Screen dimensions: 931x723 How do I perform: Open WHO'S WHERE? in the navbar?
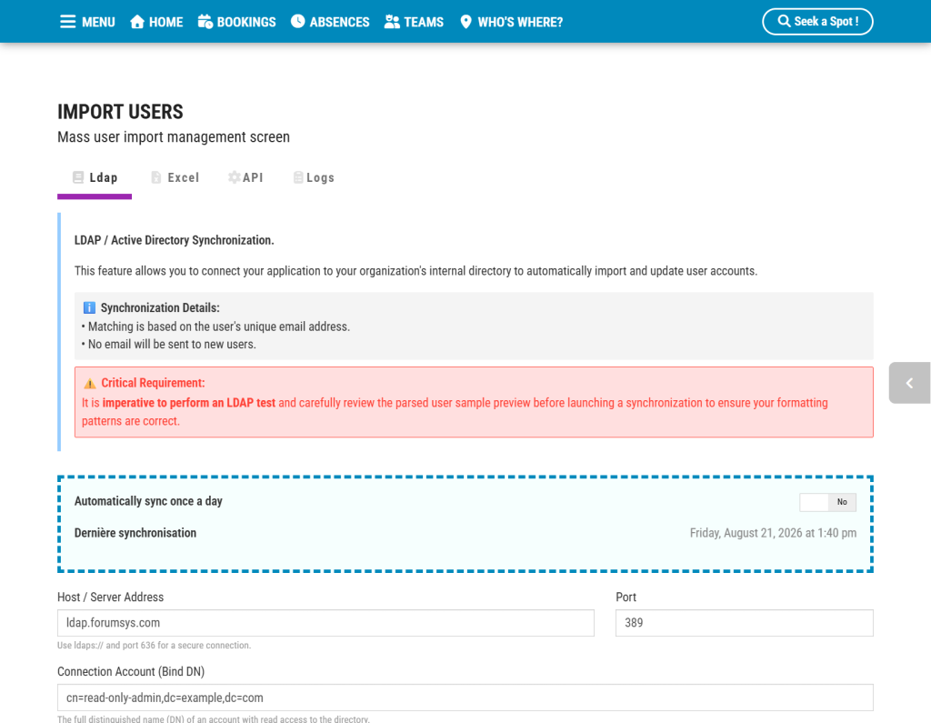520,22
